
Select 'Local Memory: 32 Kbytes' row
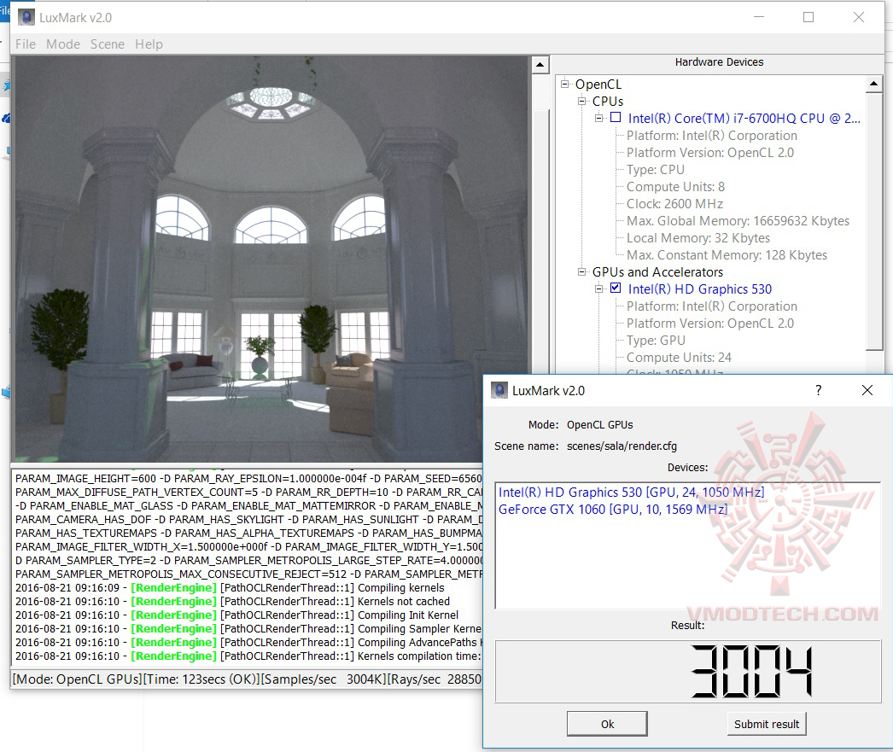tap(698, 238)
